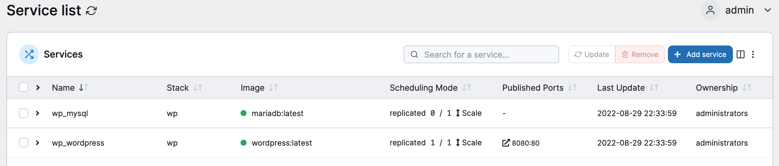Scale the wp_mysql service
This screenshot has height=166, width=779.
[469, 113]
